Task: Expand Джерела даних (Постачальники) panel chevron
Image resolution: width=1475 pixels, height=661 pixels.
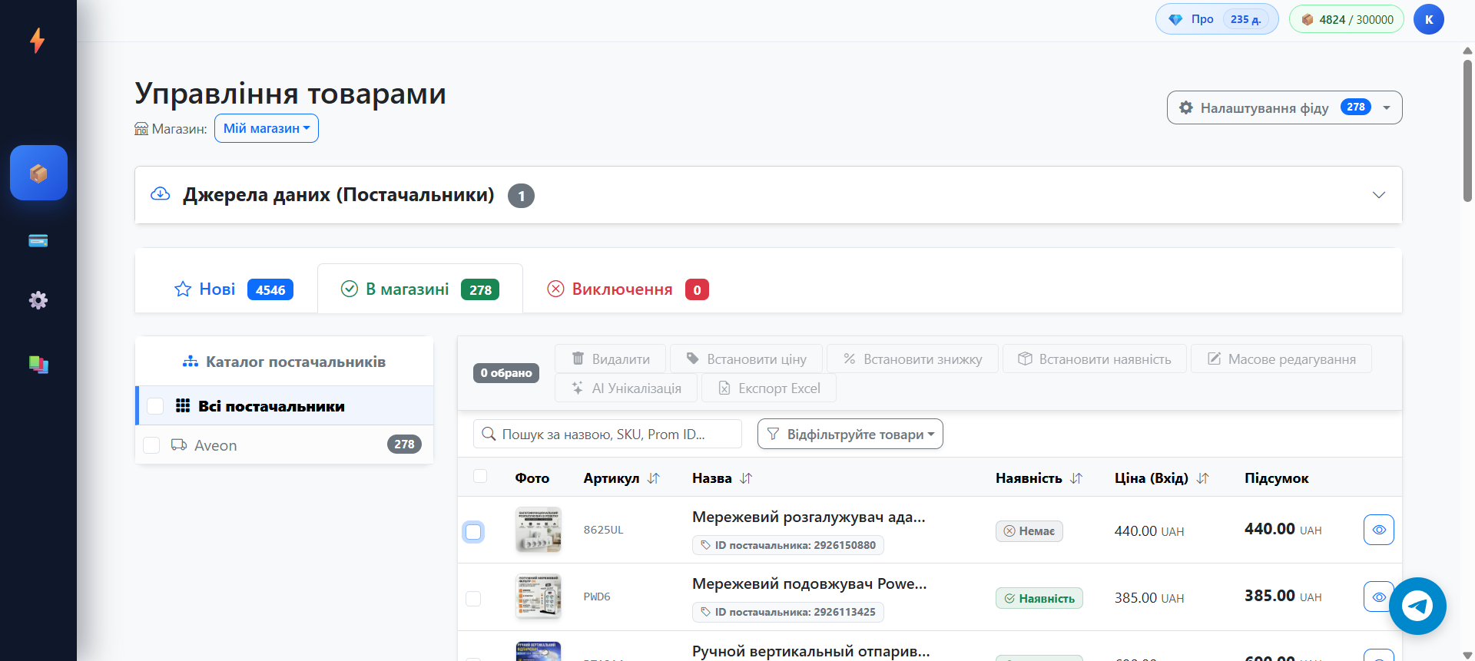Action: coord(1379,195)
